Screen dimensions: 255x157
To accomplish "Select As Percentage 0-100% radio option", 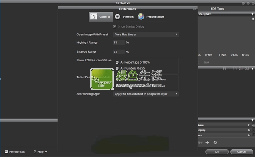I will 117,62.
